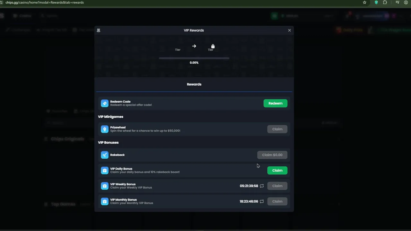This screenshot has width=411, height=231.
Task: Click the Rakeback icon
Action: tap(105, 155)
